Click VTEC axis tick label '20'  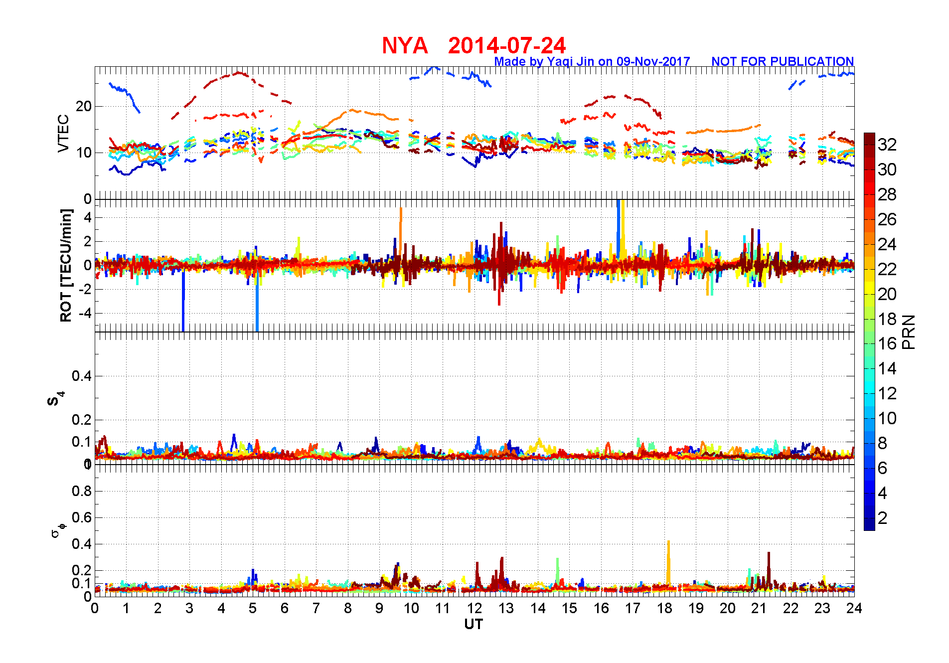[84, 106]
